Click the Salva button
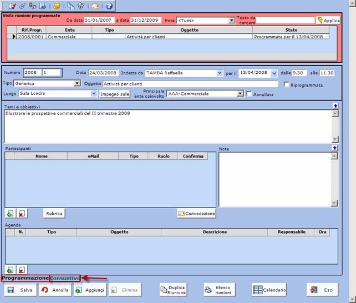 [x=20, y=290]
